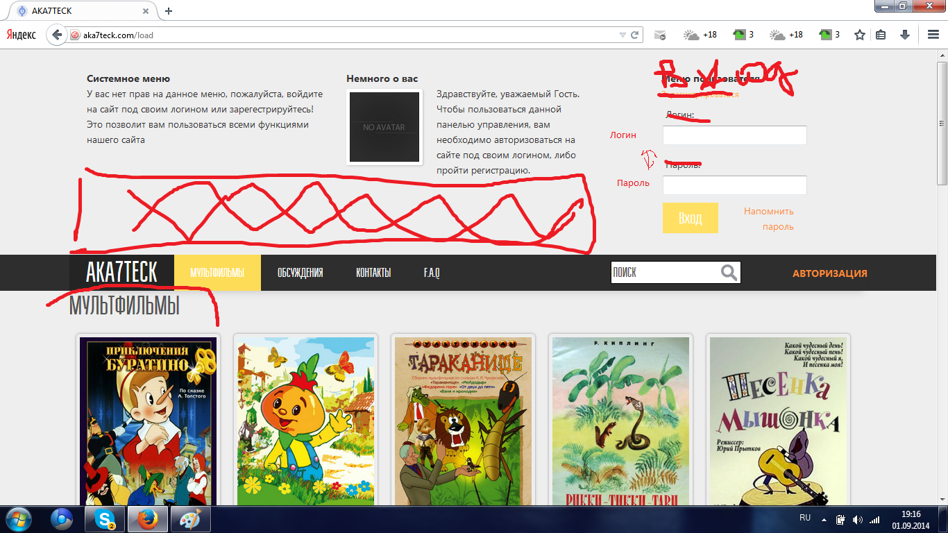Click the Немного о вас heading
The width and height of the screenshot is (948, 533).
coord(382,79)
